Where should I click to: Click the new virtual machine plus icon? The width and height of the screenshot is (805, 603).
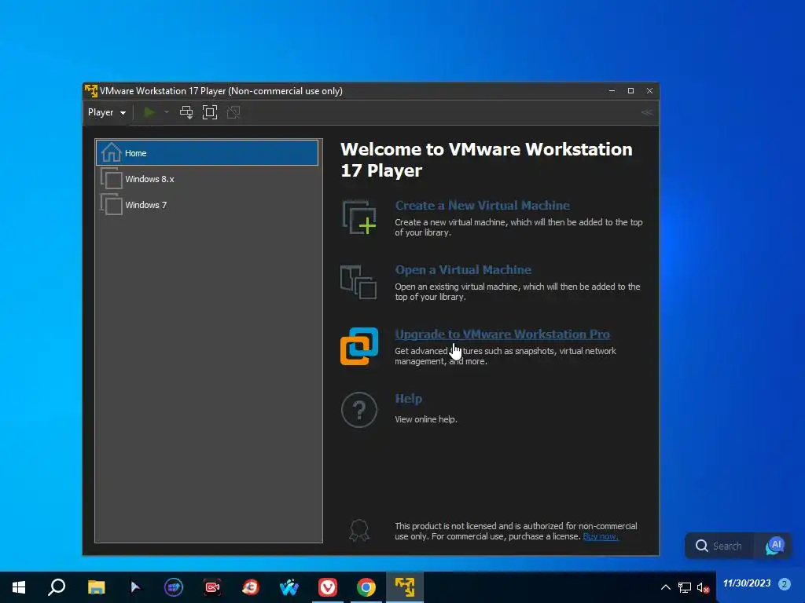point(359,217)
